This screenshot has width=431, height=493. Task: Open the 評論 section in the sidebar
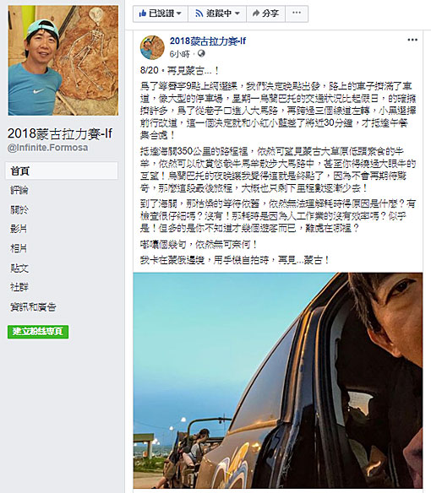19,190
